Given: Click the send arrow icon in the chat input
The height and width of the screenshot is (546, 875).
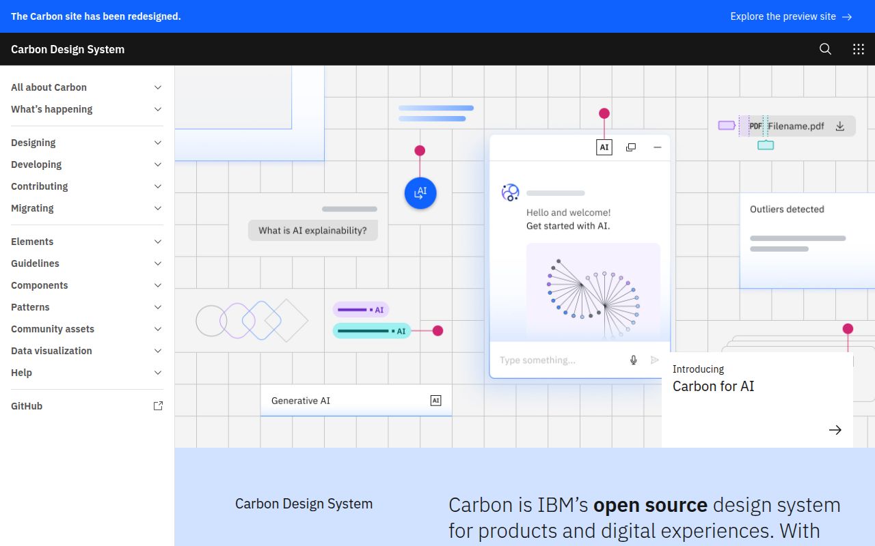Looking at the screenshot, I should tap(655, 360).
